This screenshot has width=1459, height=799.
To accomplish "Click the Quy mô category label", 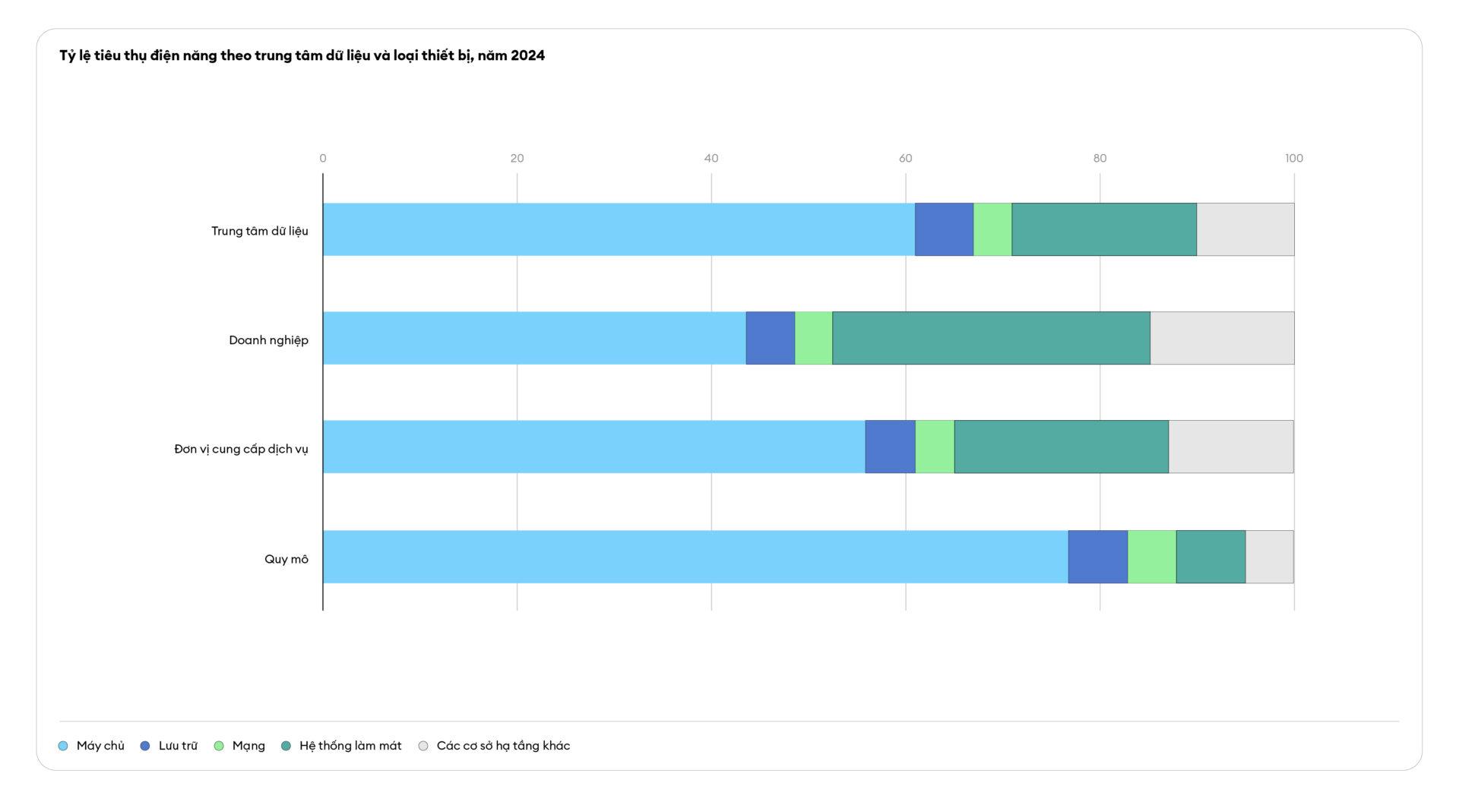I will click(x=286, y=559).
